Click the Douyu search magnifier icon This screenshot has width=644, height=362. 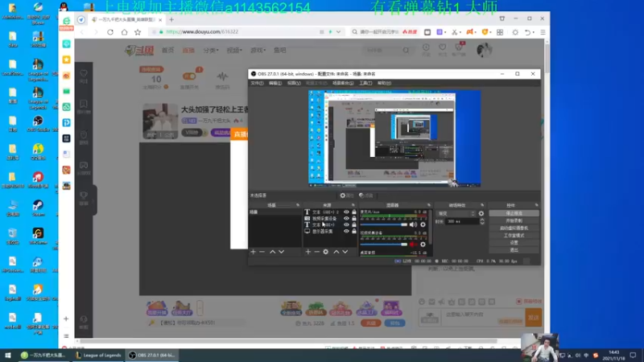tap(406, 50)
